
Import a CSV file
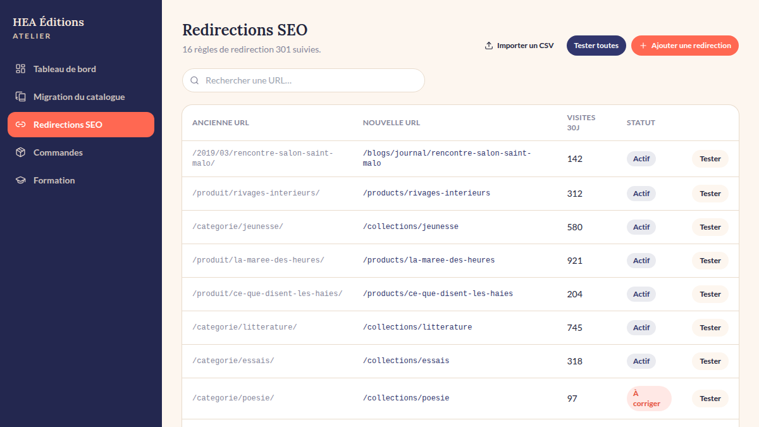pos(519,46)
